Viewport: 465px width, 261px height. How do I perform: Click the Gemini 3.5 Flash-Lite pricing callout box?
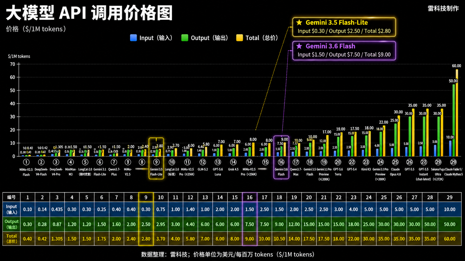[344, 27]
